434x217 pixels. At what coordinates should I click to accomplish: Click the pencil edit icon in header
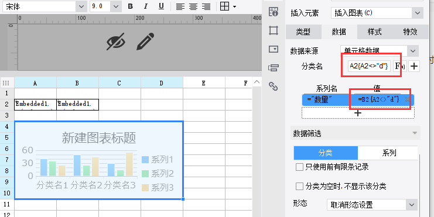click(x=145, y=42)
